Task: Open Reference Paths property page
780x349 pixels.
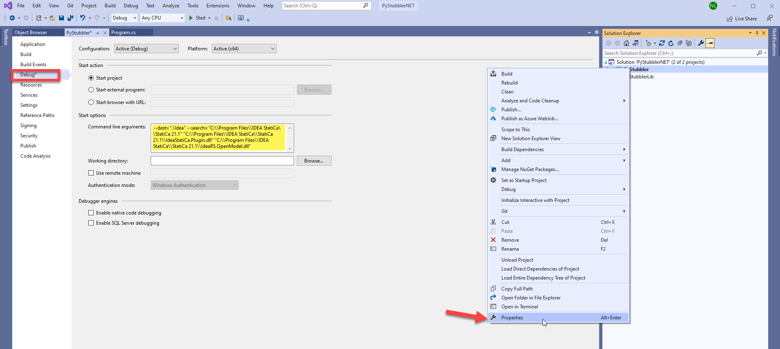Action: (37, 115)
